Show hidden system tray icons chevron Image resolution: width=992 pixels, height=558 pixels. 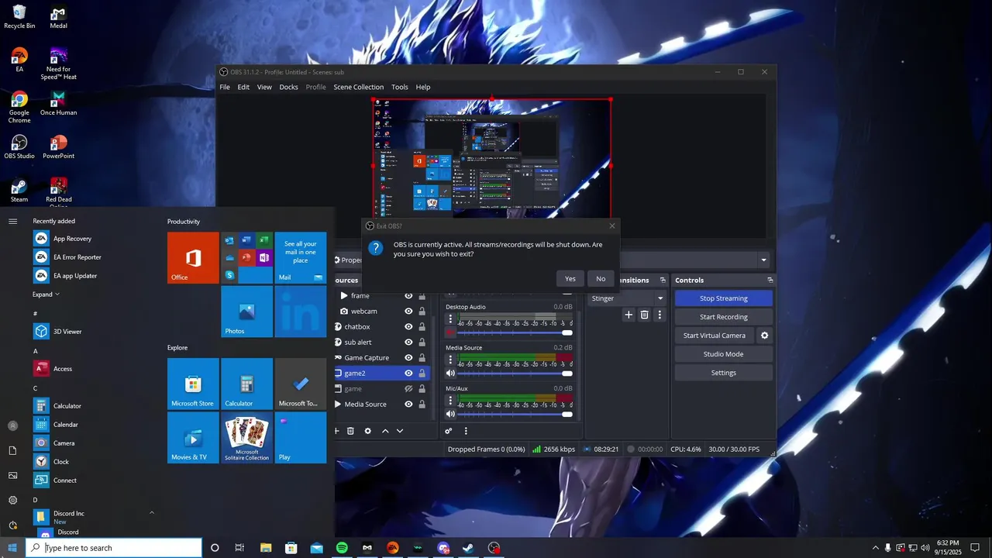(x=876, y=548)
